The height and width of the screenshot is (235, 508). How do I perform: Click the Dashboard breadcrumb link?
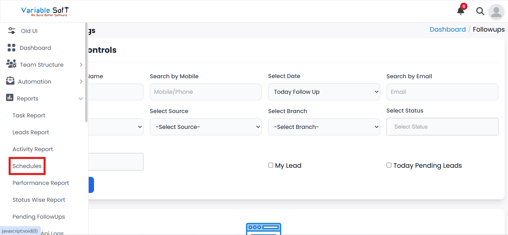pyautogui.click(x=448, y=29)
